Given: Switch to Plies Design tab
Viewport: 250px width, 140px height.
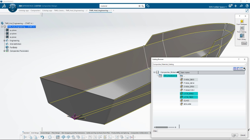Looking at the screenshot, I should coord(56,133).
